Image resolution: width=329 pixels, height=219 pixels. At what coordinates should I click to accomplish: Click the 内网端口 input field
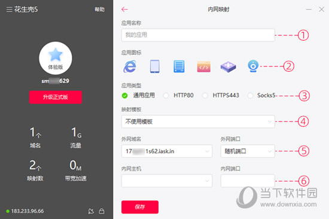coord(248,181)
